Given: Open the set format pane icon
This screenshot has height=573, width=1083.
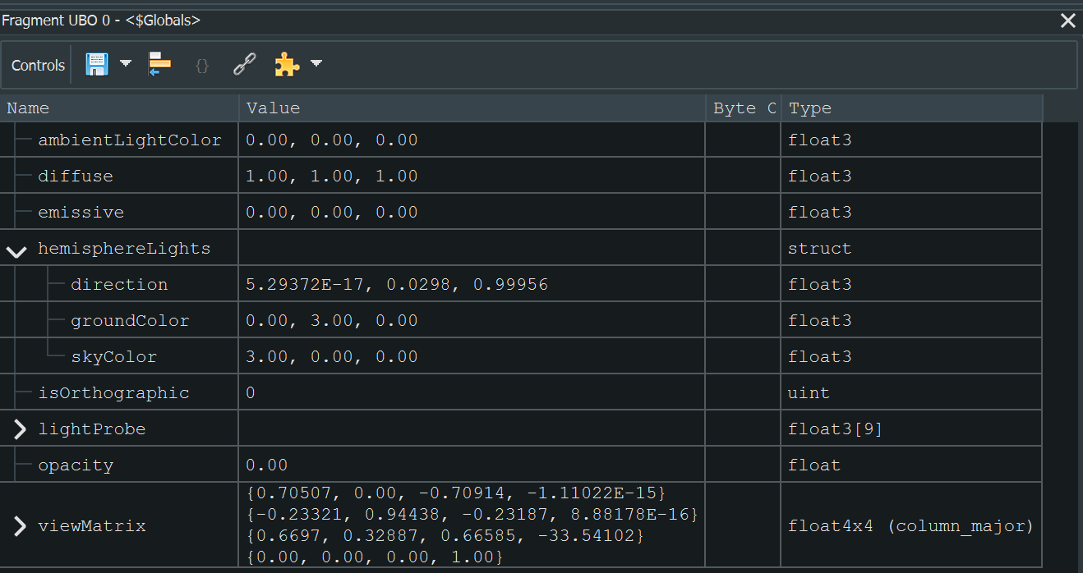Looking at the screenshot, I should click(x=159, y=64).
